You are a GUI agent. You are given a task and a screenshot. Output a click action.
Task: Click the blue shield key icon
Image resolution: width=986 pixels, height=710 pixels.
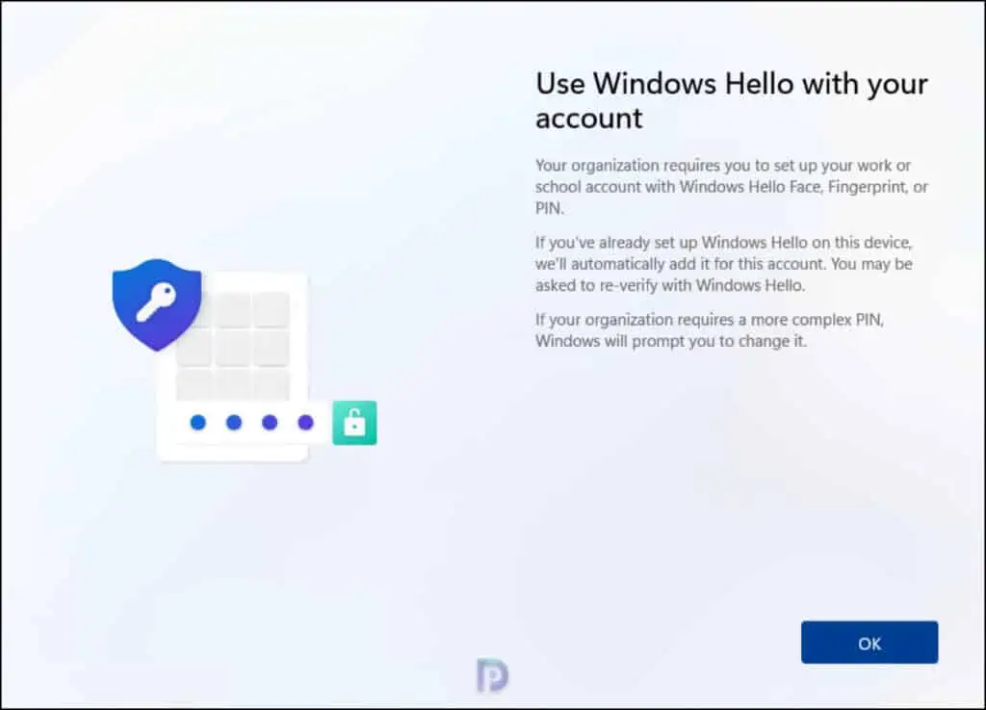[x=157, y=304]
